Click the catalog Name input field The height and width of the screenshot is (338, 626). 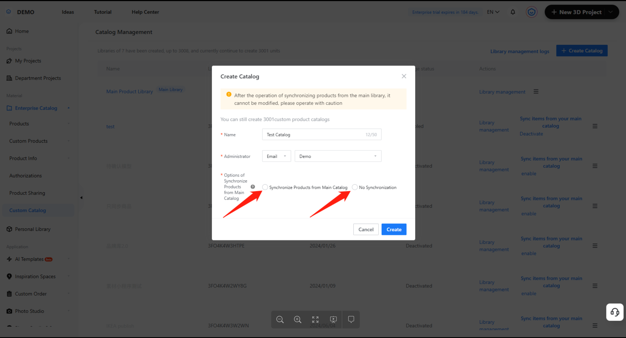(x=315, y=135)
